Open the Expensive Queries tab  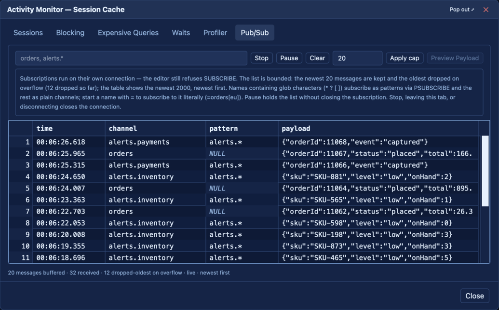(128, 33)
